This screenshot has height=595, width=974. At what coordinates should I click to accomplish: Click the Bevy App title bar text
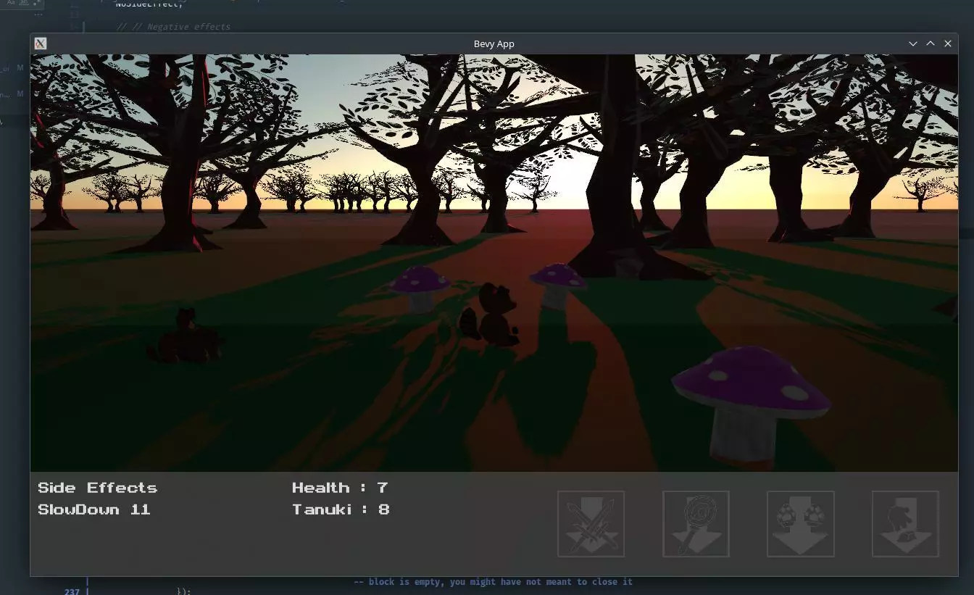tap(494, 43)
